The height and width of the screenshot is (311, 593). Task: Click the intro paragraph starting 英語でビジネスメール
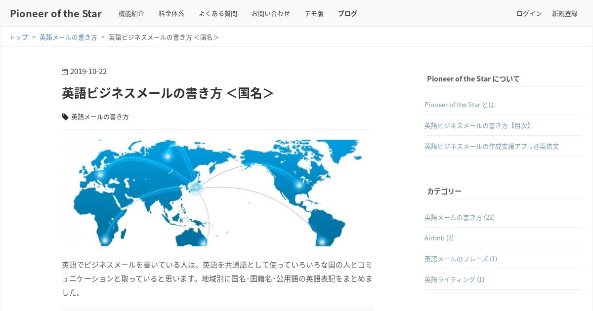coord(217,279)
